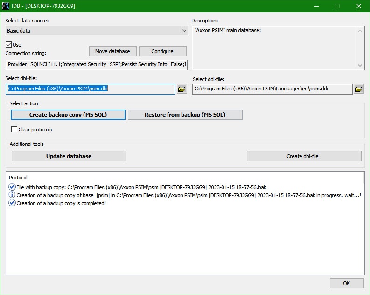Open the Configure dialog

(162, 51)
